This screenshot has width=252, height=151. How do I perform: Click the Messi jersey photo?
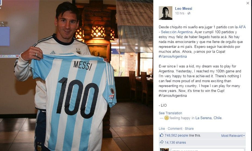pyautogui.click(x=76, y=76)
